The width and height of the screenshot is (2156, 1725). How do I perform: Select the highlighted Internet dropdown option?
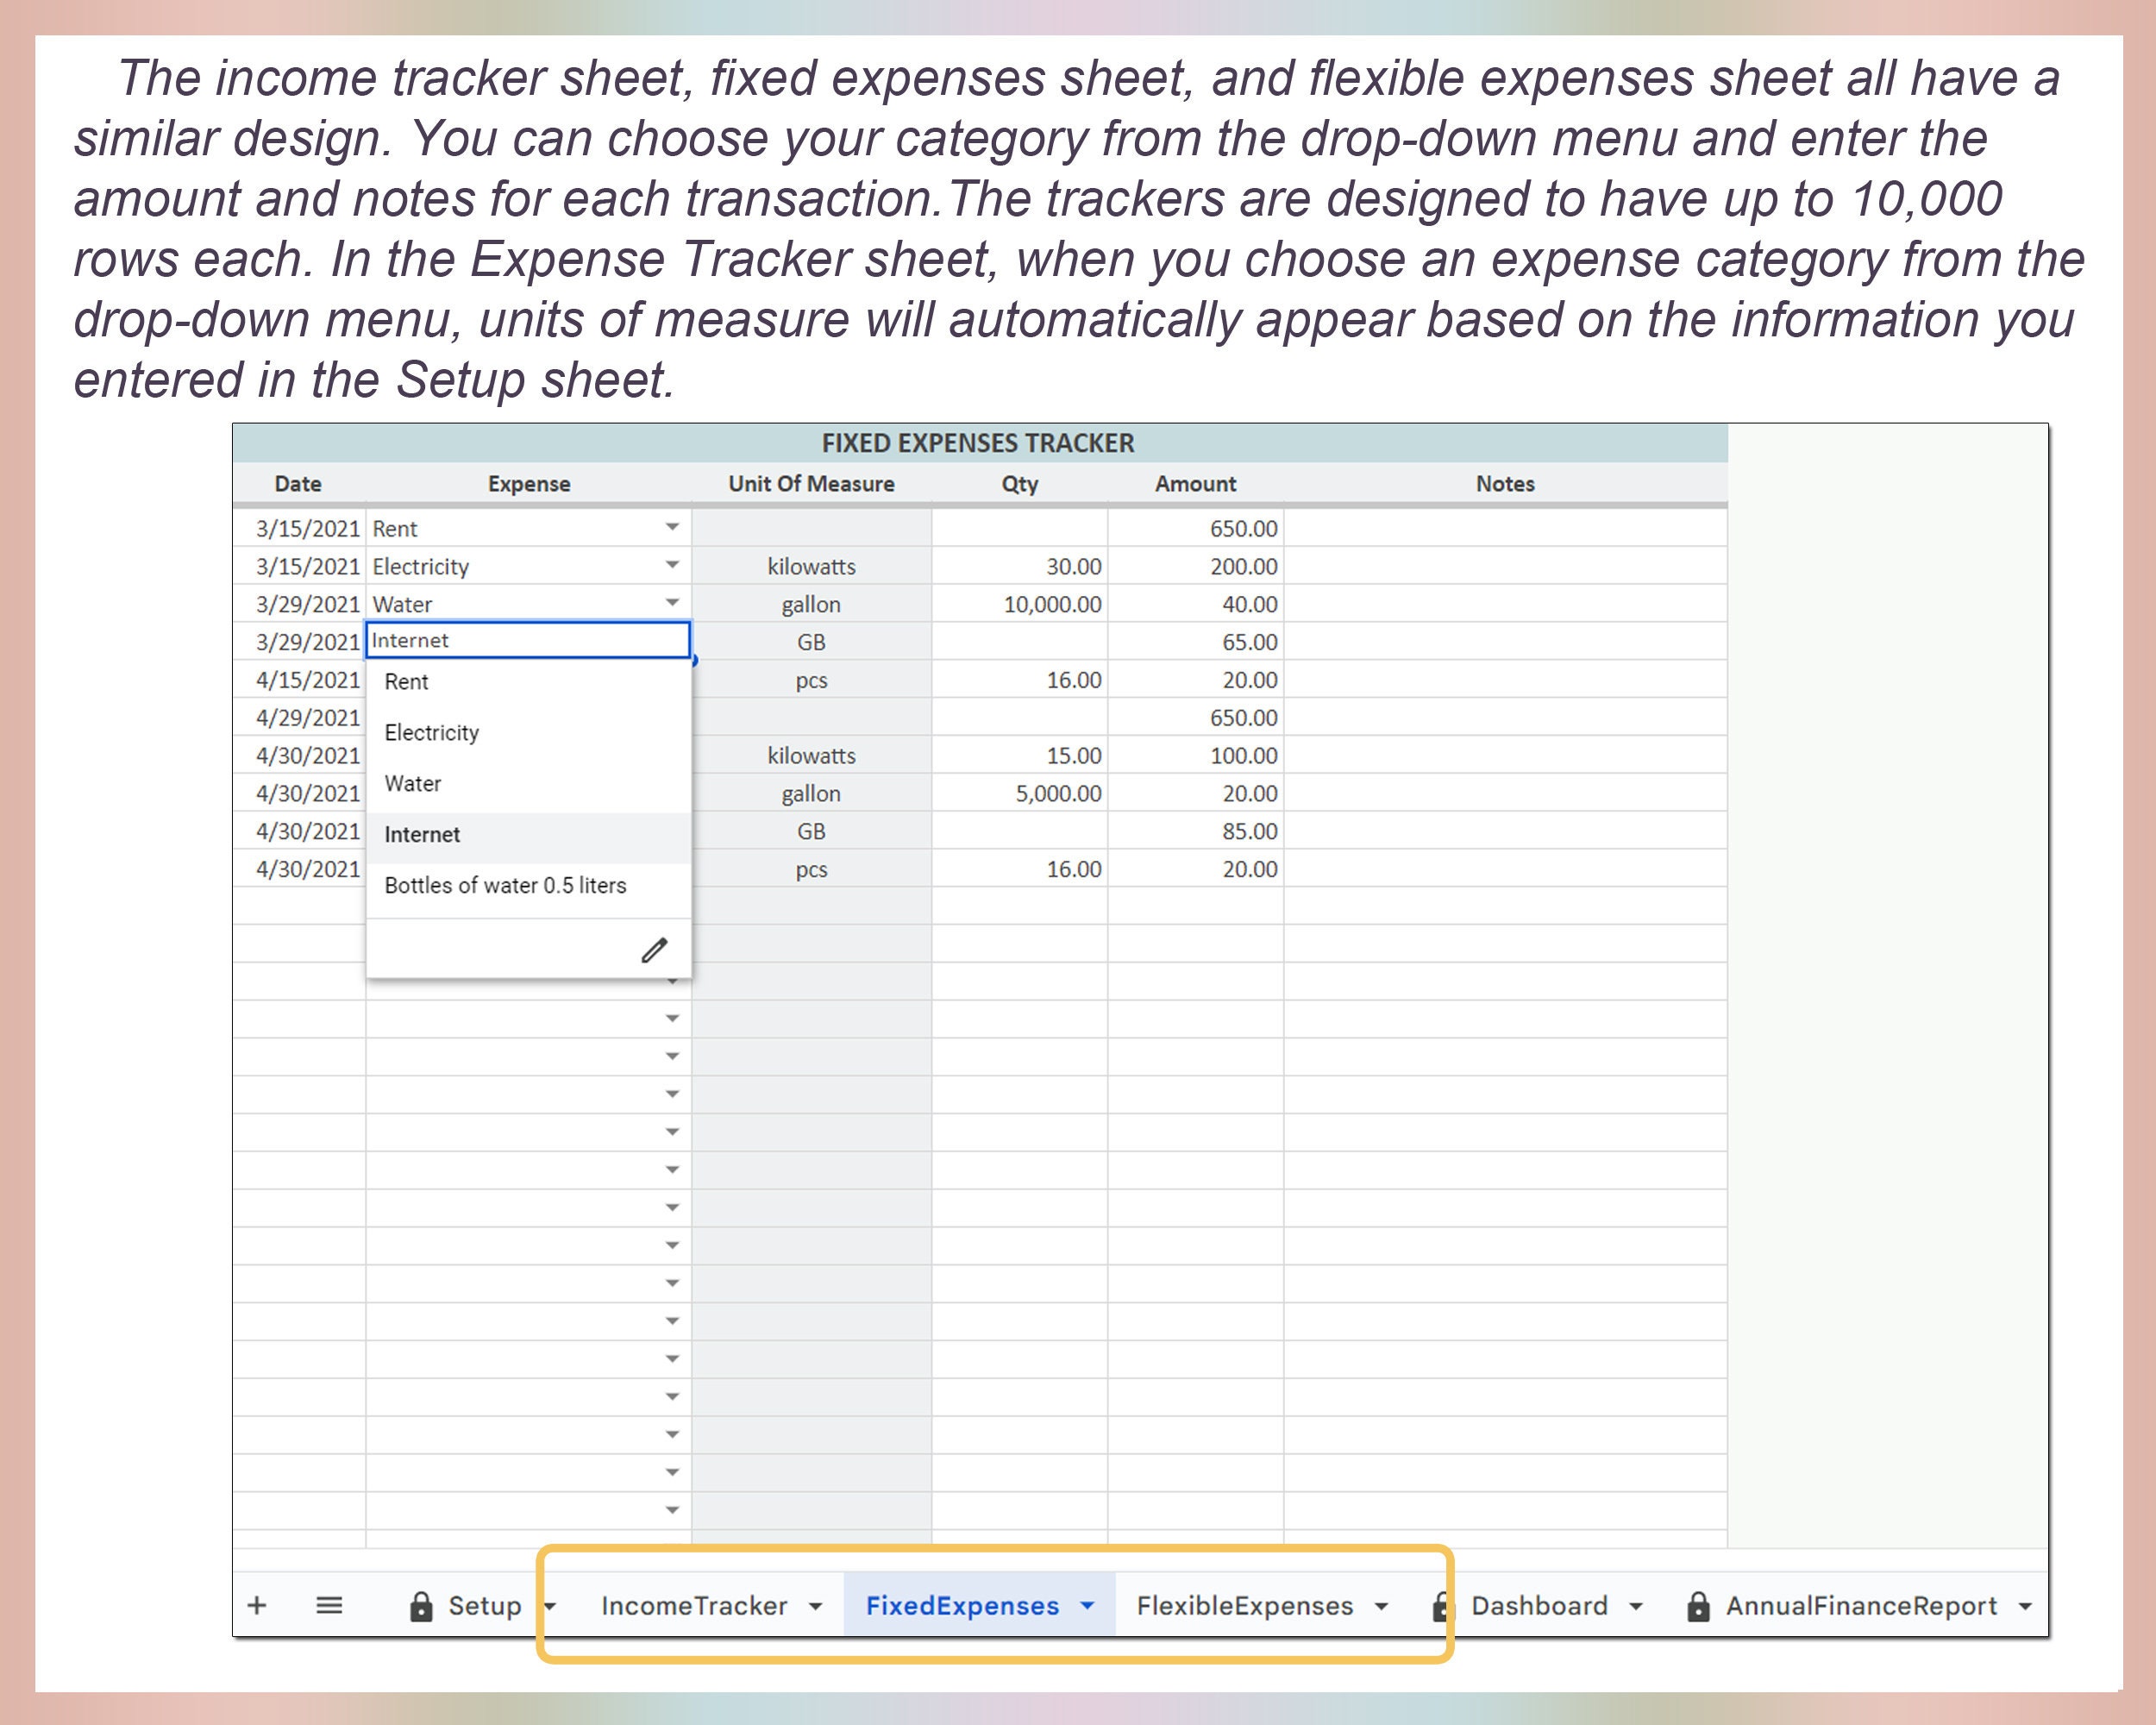pos(423,834)
